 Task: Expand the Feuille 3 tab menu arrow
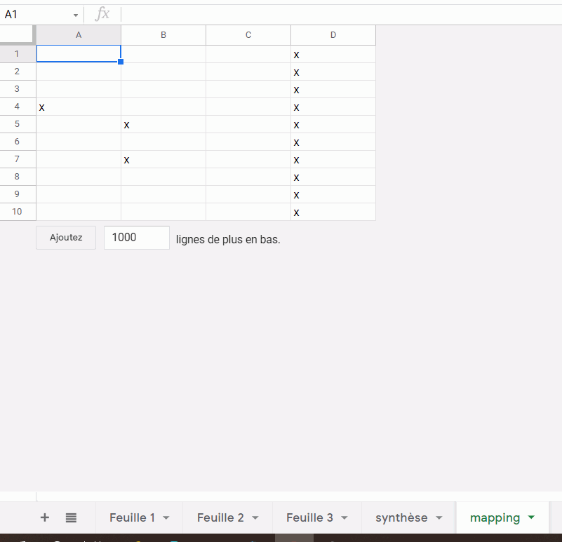[x=344, y=518]
